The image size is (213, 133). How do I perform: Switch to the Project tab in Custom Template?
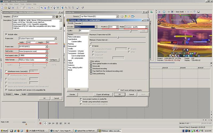(9, 94)
